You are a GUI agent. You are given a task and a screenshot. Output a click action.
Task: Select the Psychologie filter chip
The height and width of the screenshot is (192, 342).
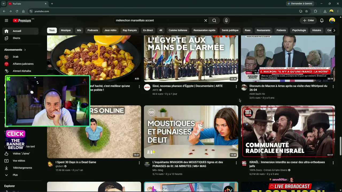[299, 30]
